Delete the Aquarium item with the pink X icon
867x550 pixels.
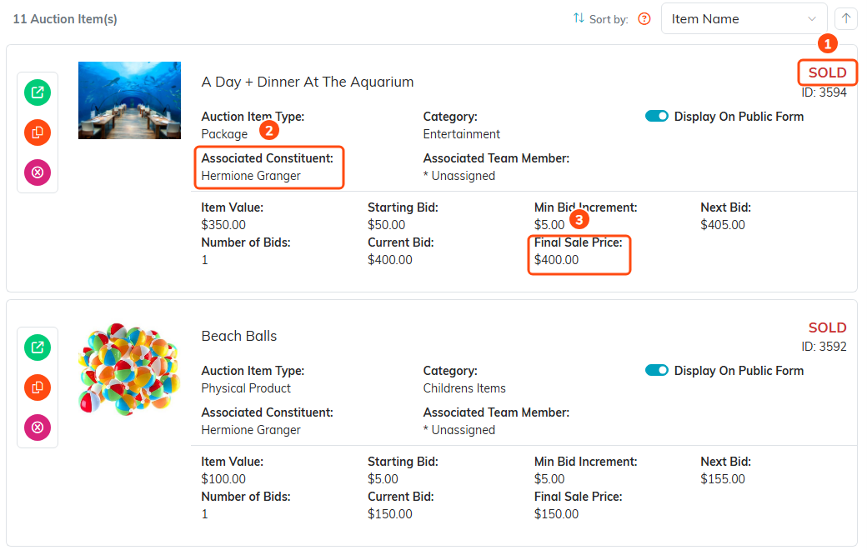[38, 172]
